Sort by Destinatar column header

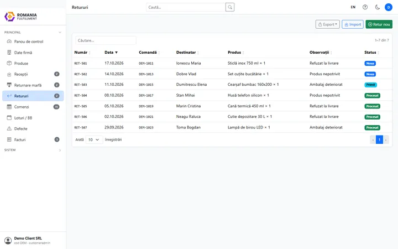point(187,53)
